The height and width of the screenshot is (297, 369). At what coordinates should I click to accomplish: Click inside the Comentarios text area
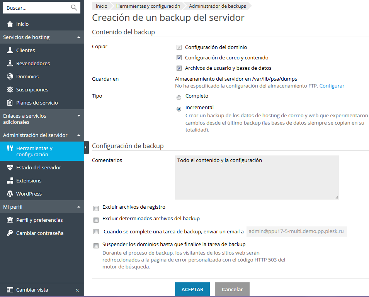[x=257, y=178]
